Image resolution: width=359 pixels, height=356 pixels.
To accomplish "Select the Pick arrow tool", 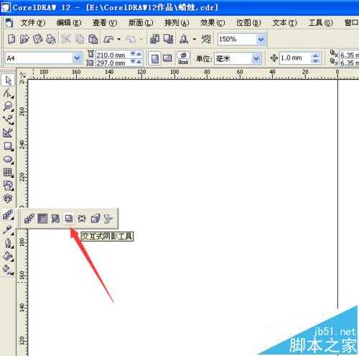I will click(8, 80).
